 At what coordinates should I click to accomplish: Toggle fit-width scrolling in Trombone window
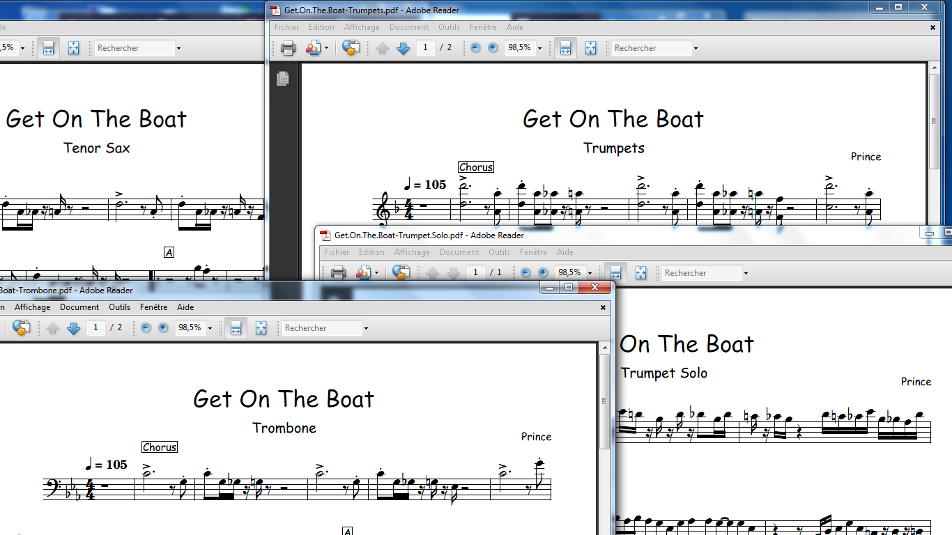coord(236,328)
